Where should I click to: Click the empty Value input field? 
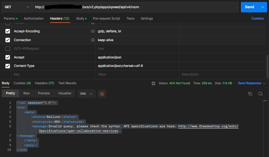coord(137,74)
